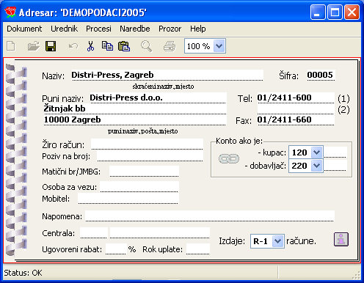
Task: Open the Izdaje R-1 dropdown
Action: tap(277, 241)
